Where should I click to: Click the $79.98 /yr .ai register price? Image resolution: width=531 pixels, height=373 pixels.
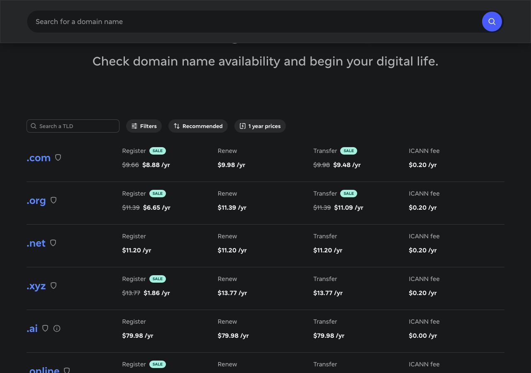pyautogui.click(x=138, y=336)
